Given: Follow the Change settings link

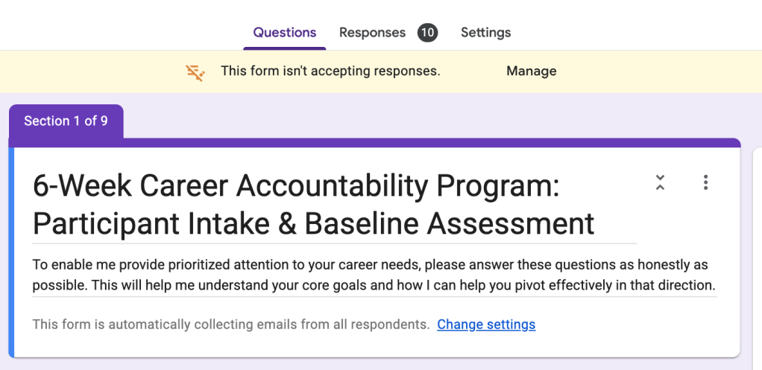Looking at the screenshot, I should tap(486, 325).
